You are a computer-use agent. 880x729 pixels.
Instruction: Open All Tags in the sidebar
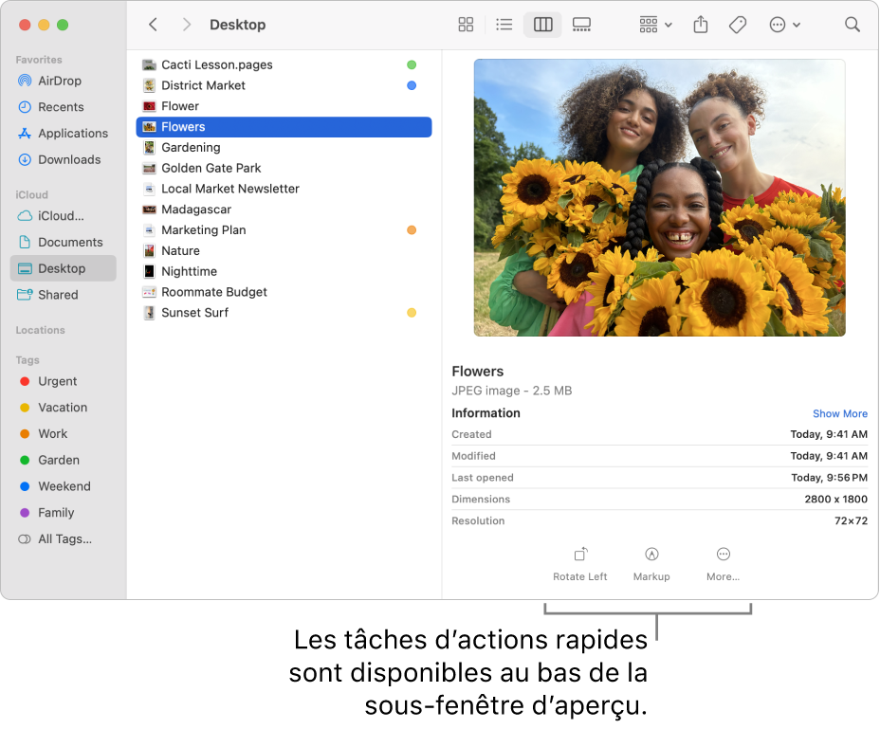coord(64,538)
